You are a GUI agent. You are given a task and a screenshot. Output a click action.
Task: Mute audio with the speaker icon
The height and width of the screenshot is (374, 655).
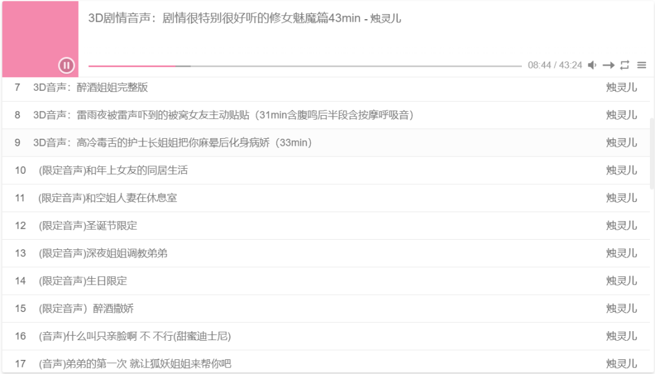pyautogui.click(x=592, y=65)
